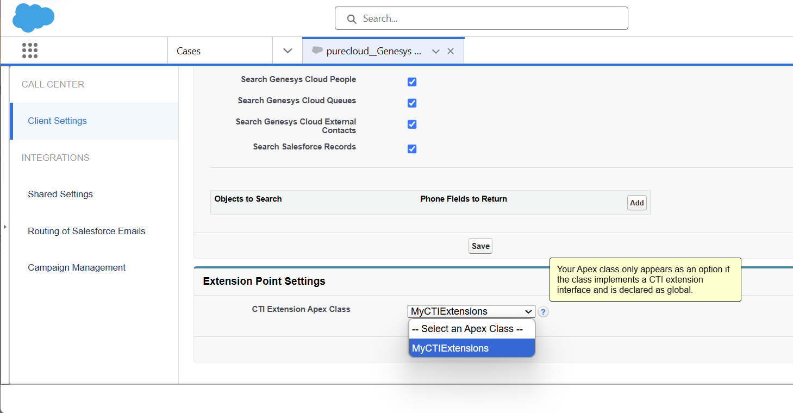Click the search magnifier icon

(352, 19)
